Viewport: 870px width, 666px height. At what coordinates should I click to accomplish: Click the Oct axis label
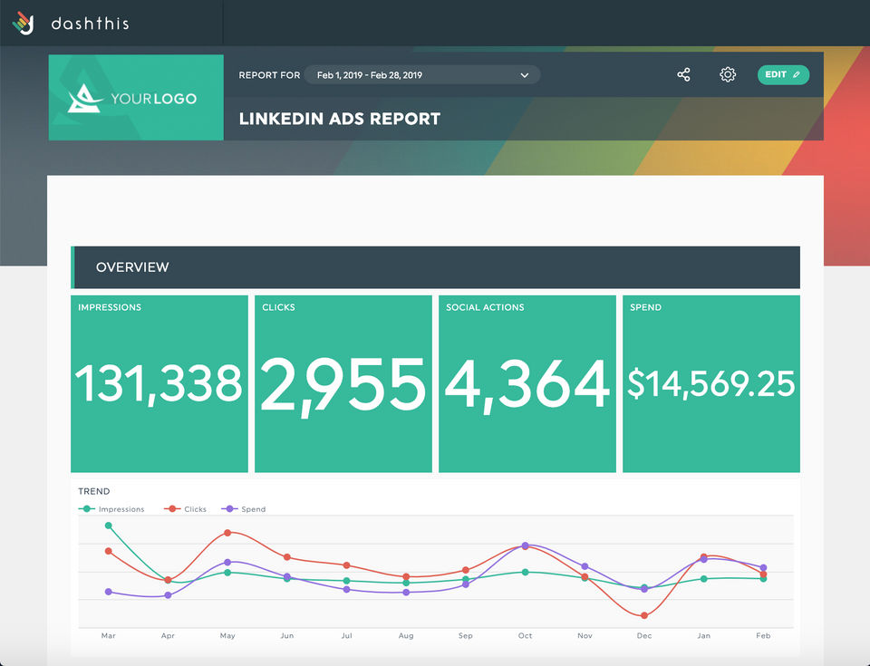coord(525,635)
